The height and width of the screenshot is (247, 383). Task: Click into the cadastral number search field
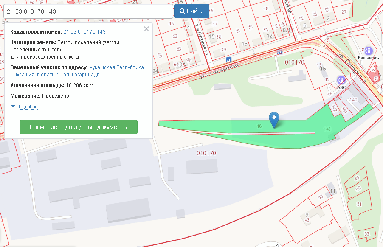(x=88, y=11)
